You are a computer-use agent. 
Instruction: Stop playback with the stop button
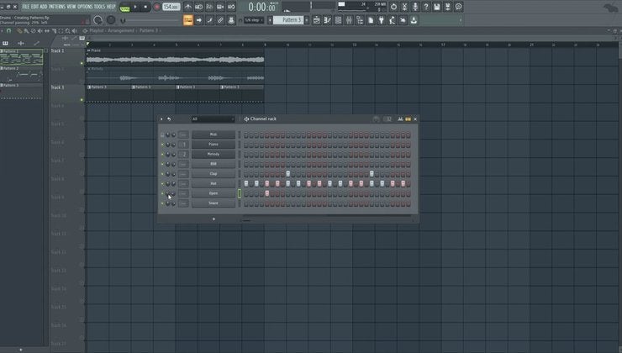click(145, 7)
